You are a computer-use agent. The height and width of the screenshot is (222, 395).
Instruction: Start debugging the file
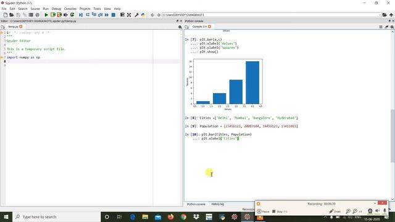tap(81, 15)
